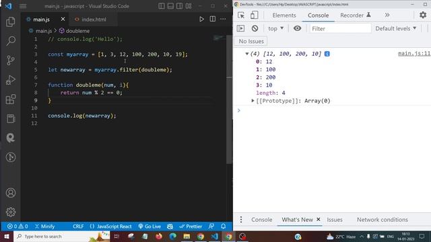
Task: Open the Customize Layout icon
Action: [x=189, y=6]
